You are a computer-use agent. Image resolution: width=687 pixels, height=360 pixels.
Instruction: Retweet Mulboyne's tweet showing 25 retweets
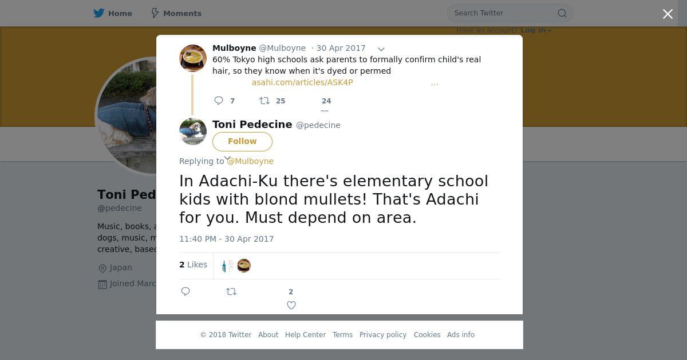264,101
